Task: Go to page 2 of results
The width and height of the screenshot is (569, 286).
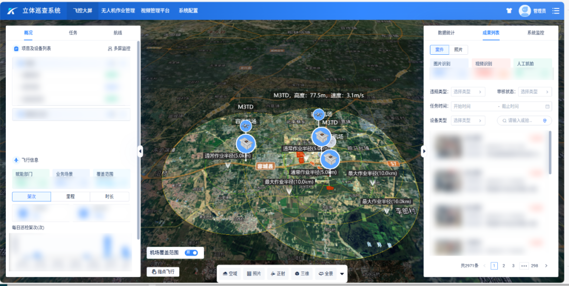Action: (504, 266)
